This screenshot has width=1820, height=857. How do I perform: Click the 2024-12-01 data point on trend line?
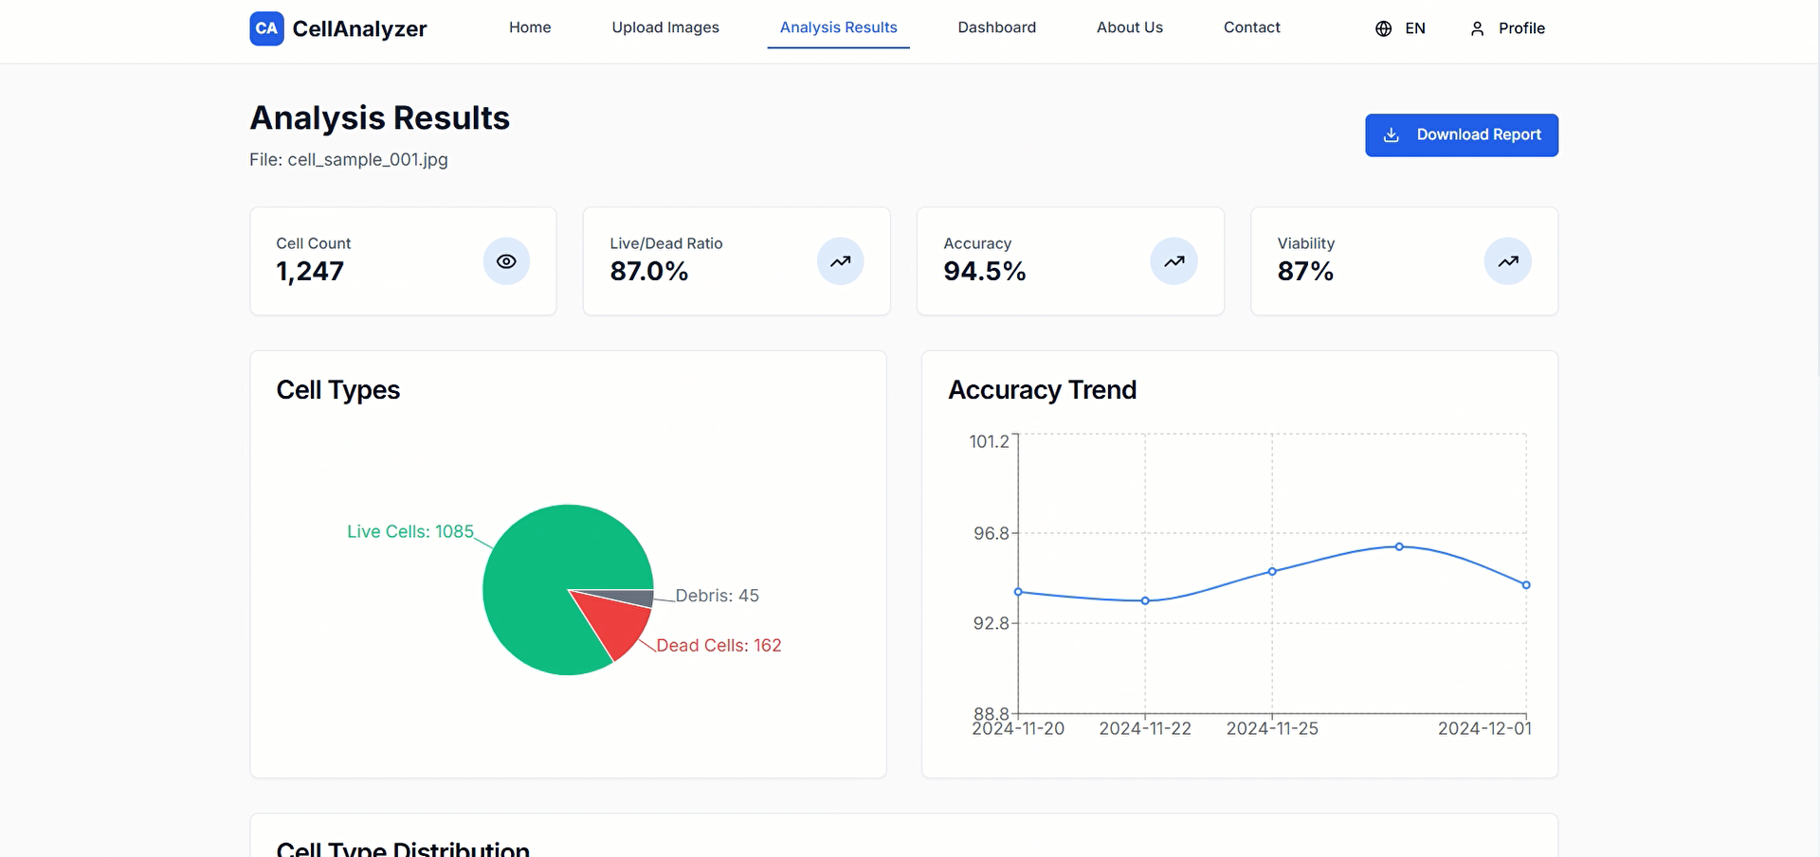1526,585
